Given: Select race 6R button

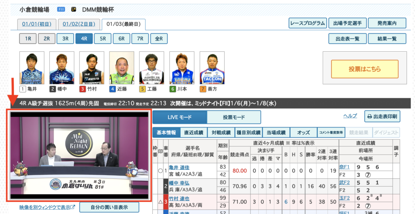Looking at the screenshot, I should coord(122,38).
